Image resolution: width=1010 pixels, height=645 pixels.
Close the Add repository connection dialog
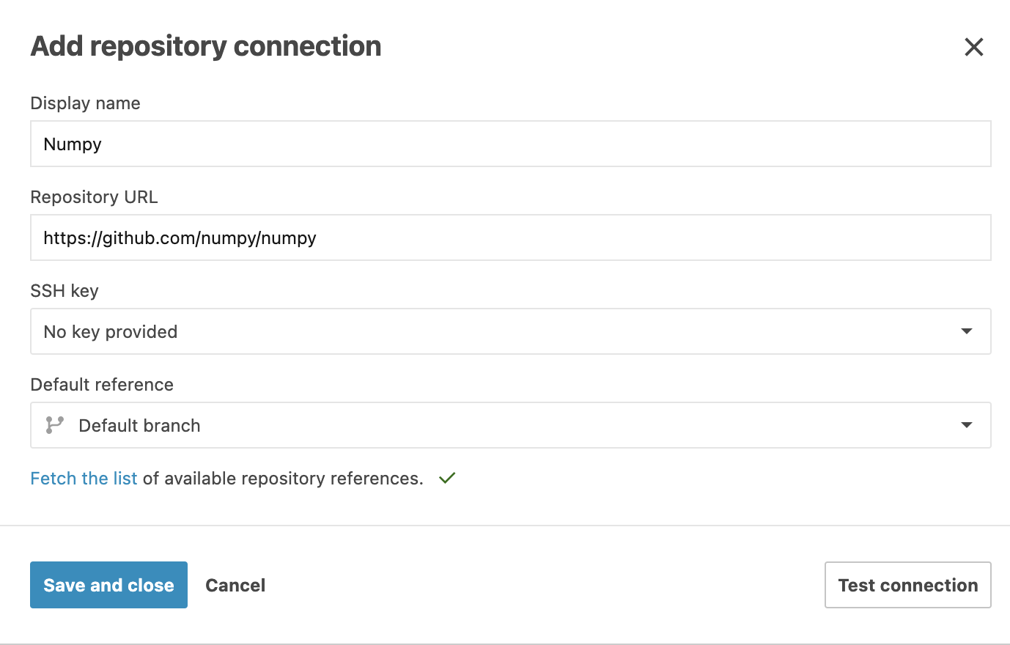[973, 46]
